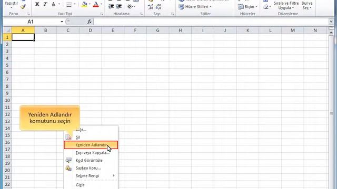
Task: Open the Yapıştır paste dropdown
Action: click(12, 5)
